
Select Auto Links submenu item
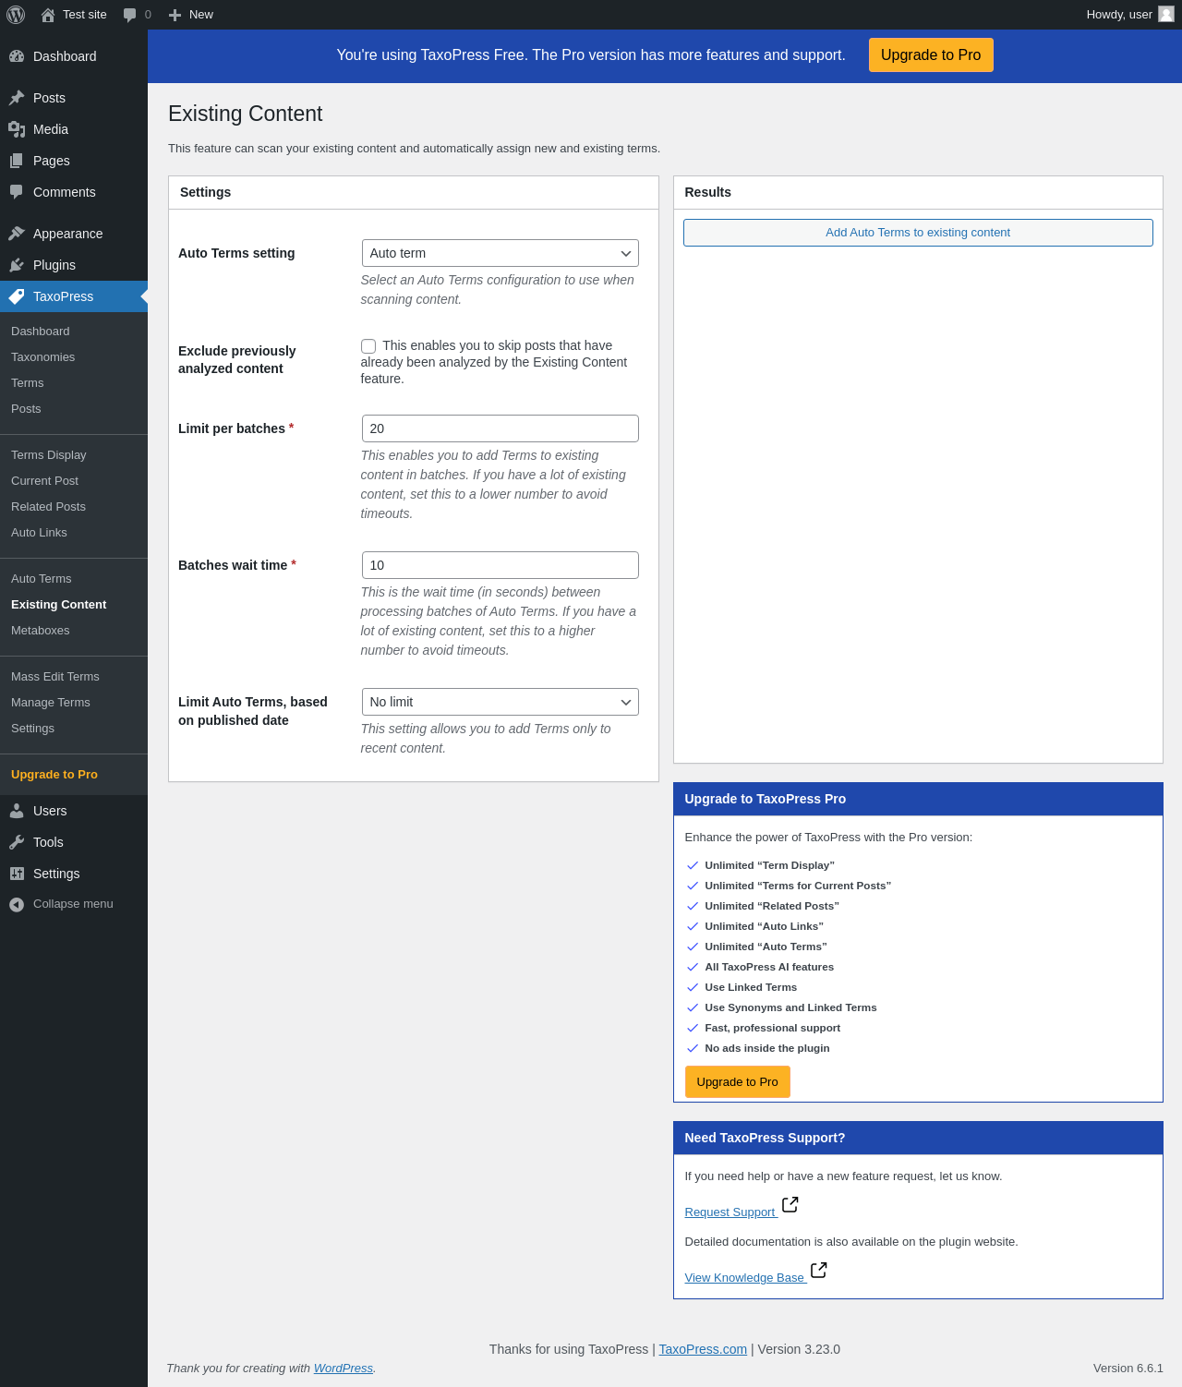click(39, 533)
